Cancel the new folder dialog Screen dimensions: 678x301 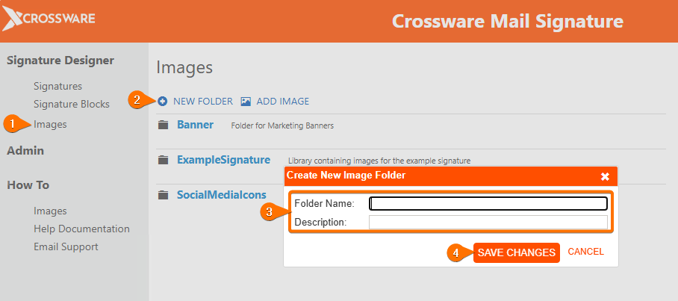[585, 252]
